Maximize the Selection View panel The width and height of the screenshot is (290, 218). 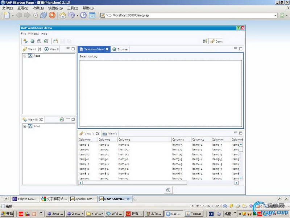241,49
